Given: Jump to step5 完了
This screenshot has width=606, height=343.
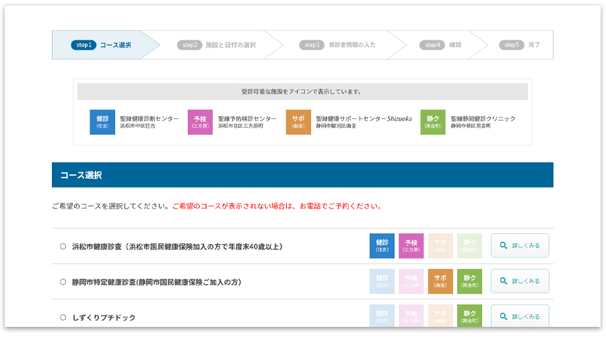Looking at the screenshot, I should pyautogui.click(x=520, y=45).
